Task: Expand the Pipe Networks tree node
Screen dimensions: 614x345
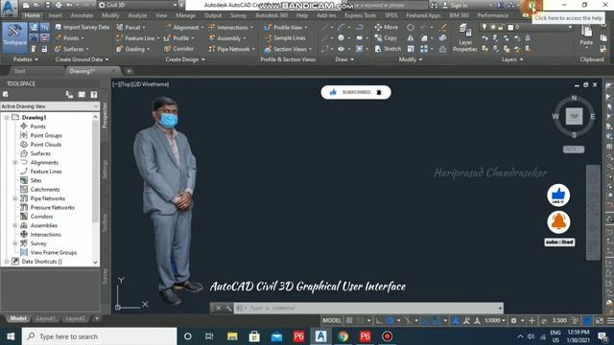Action: coord(15,198)
